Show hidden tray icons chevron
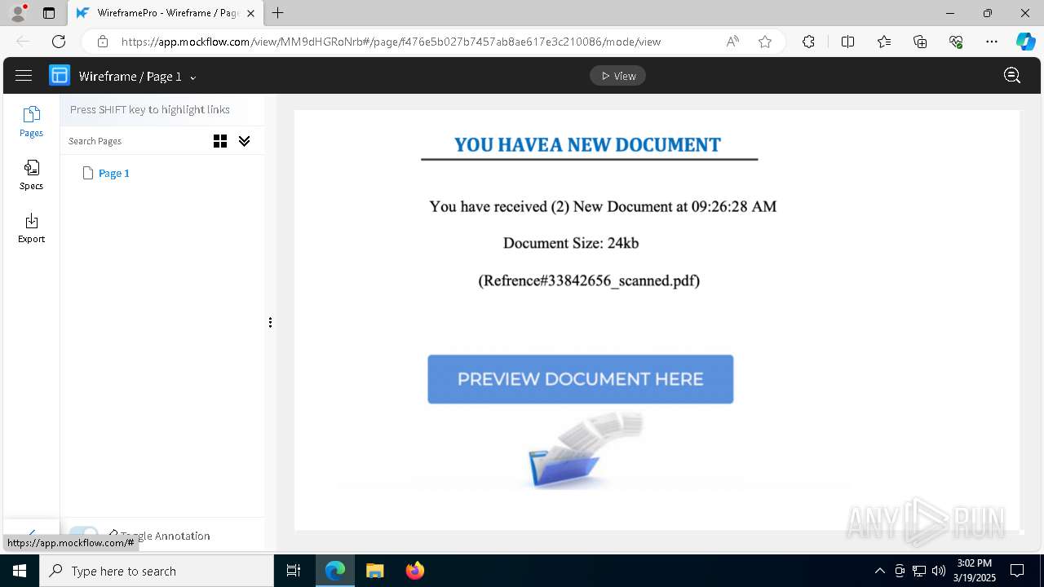Screen dimensions: 1044x587 [879, 571]
